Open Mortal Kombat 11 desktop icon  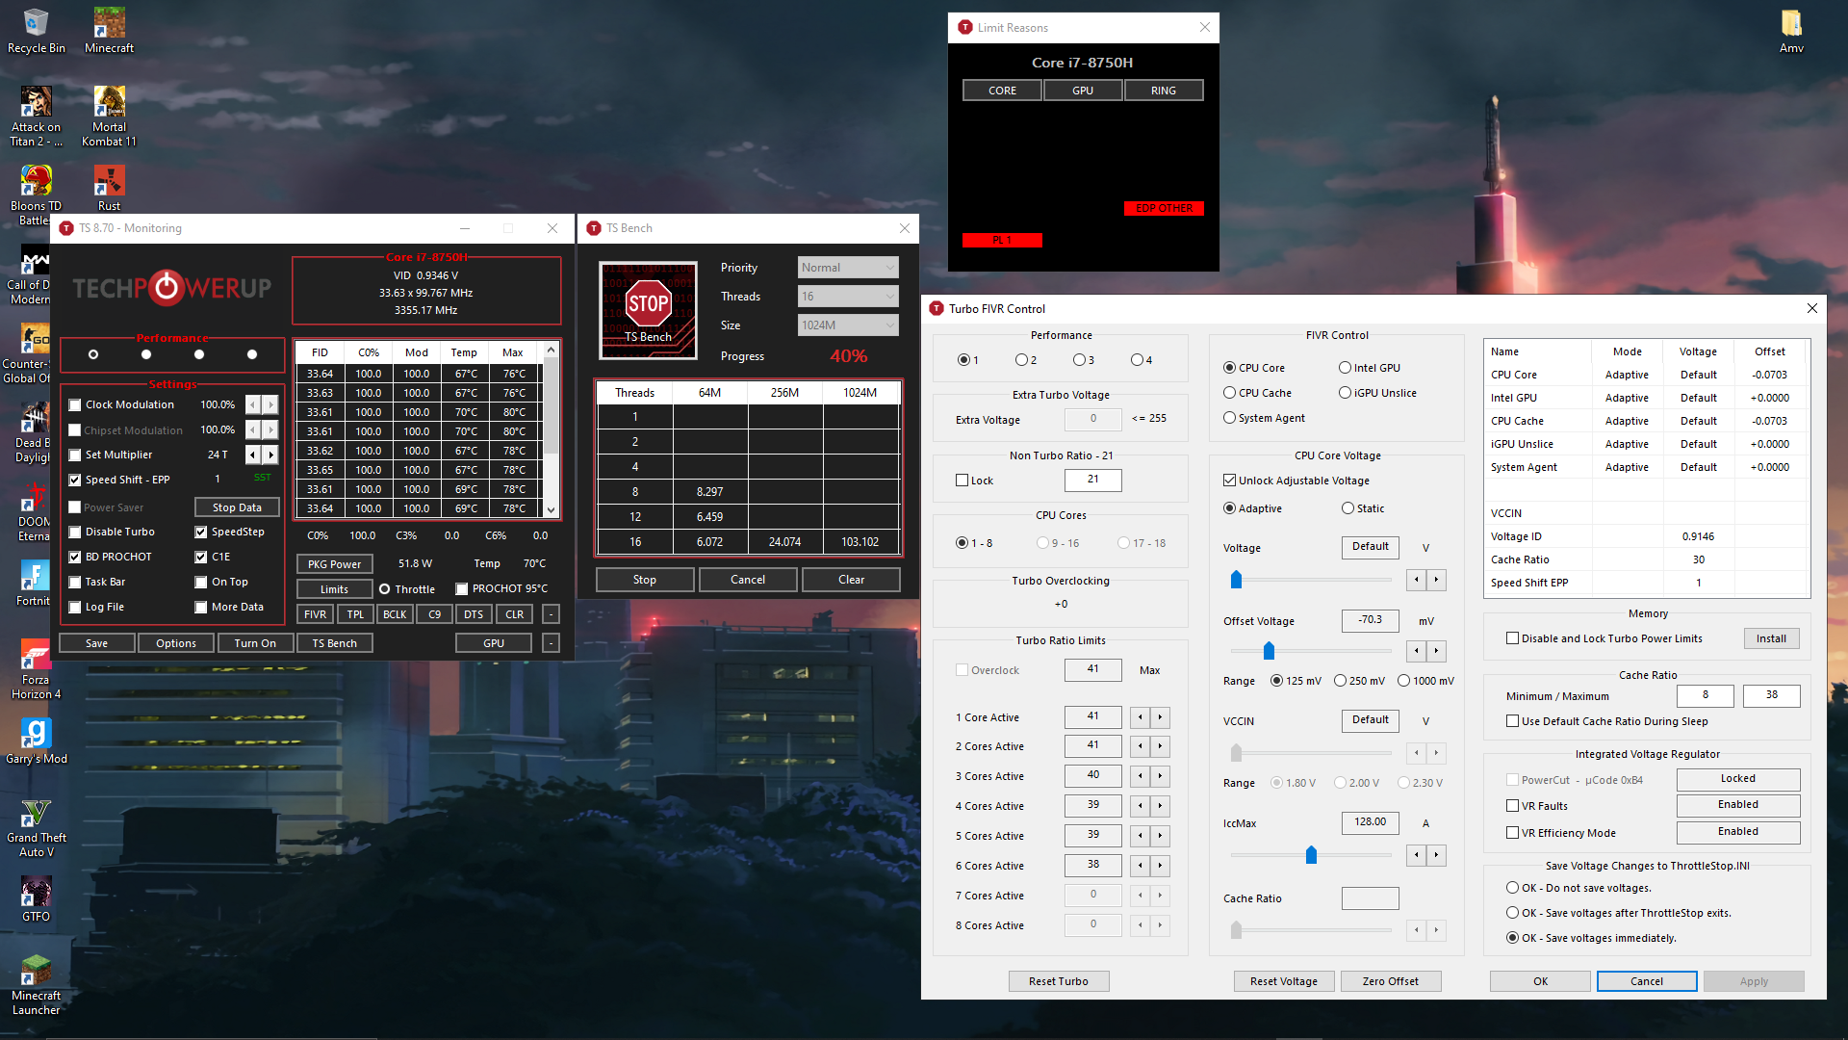click(x=109, y=117)
